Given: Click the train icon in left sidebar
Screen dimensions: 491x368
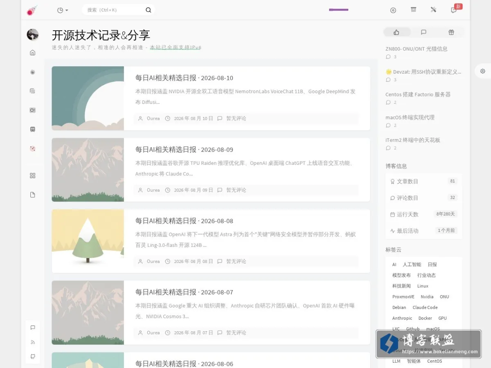Looking at the screenshot, I should pyautogui.click(x=33, y=129).
